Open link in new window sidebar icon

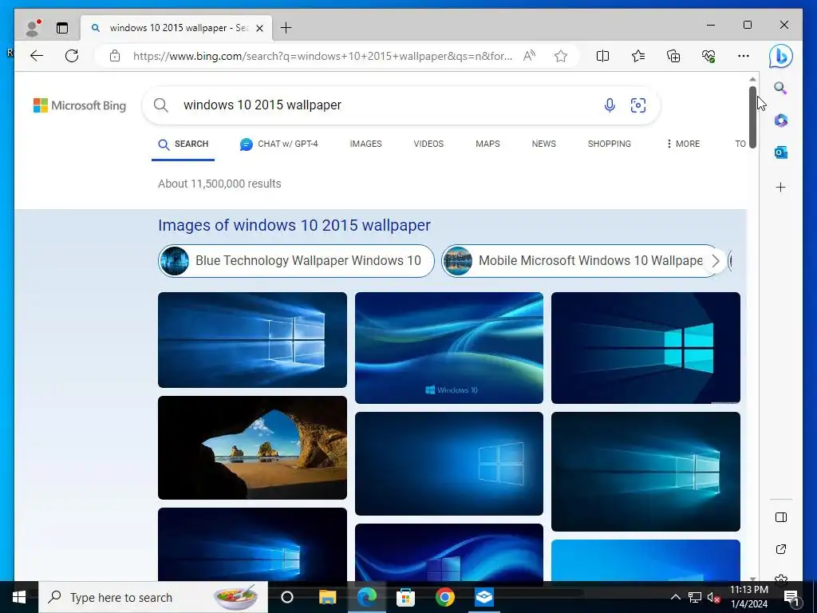click(x=780, y=549)
